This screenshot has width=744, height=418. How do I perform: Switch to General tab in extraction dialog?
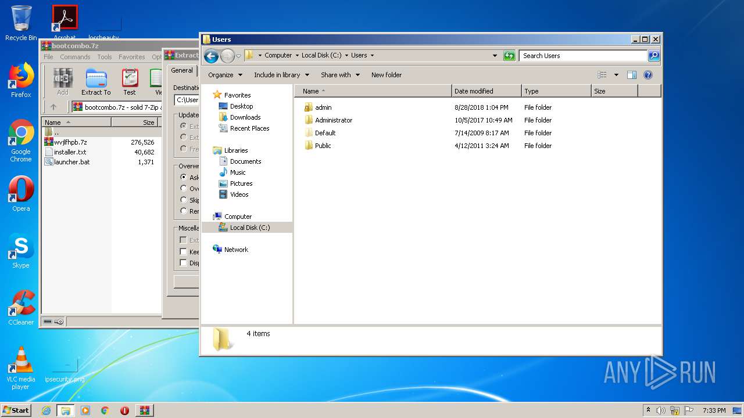(x=181, y=70)
